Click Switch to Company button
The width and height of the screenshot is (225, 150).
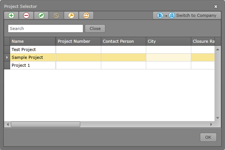[x=187, y=15]
